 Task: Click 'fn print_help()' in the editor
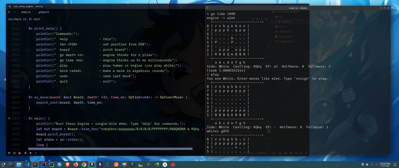point(45,29)
